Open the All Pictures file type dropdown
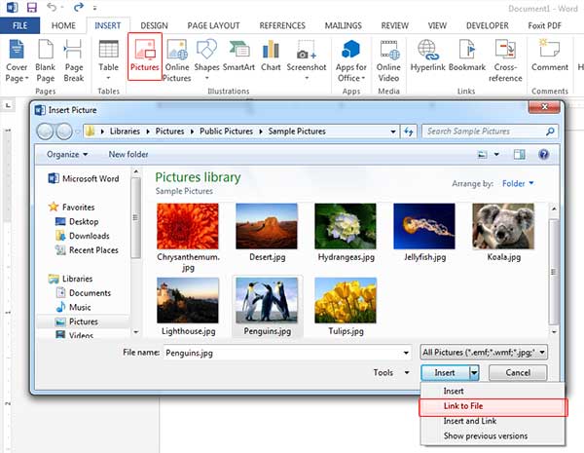The width and height of the screenshot is (584, 453). tap(484, 352)
